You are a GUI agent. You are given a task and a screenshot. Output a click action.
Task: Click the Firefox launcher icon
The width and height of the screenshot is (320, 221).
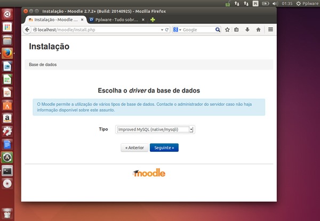(7, 53)
